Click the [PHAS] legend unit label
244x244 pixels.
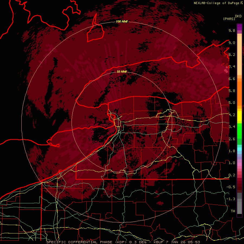pos(229,19)
